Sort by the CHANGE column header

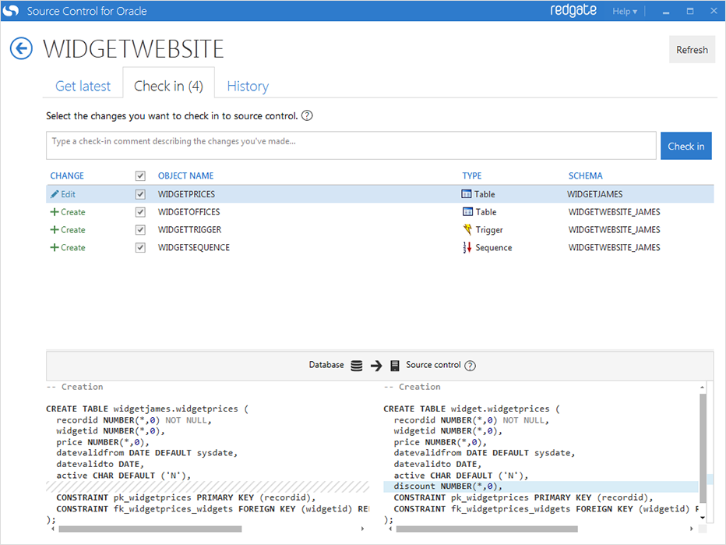click(x=67, y=175)
